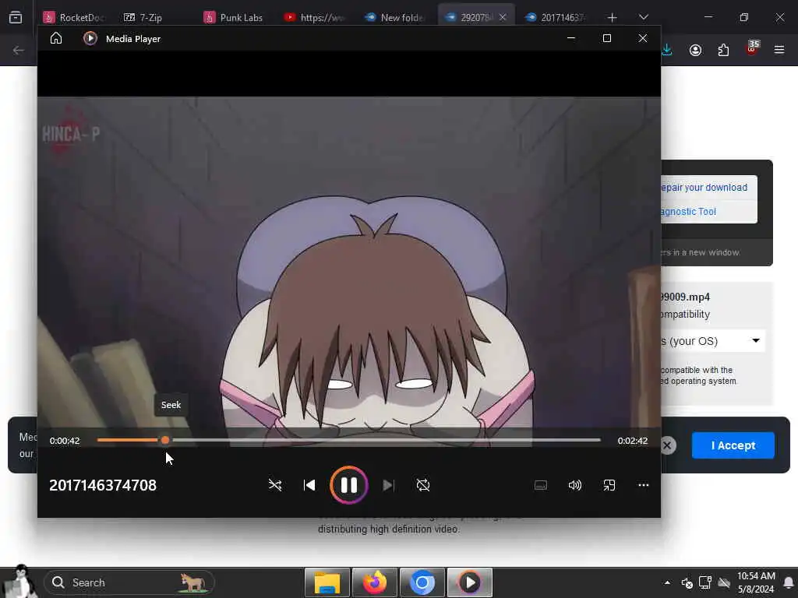Click the muted speaker tray icon
Screen dimensions: 798x598
coord(687,582)
